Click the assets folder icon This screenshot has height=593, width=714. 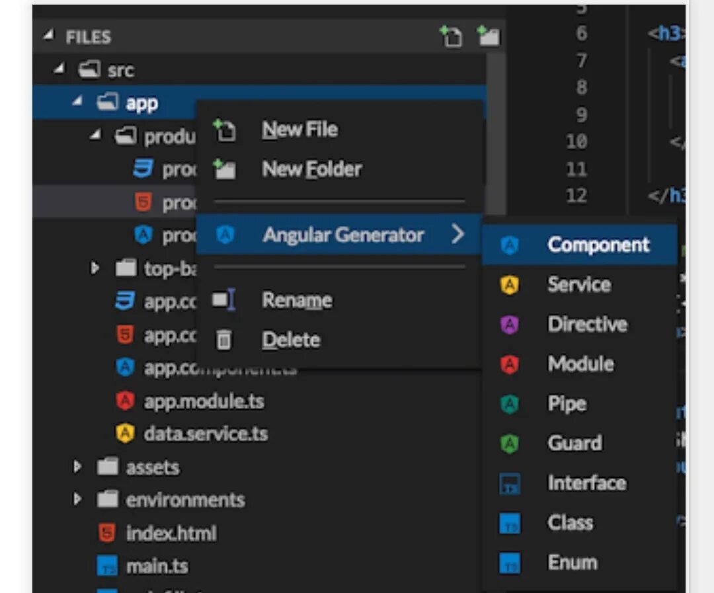(x=108, y=466)
